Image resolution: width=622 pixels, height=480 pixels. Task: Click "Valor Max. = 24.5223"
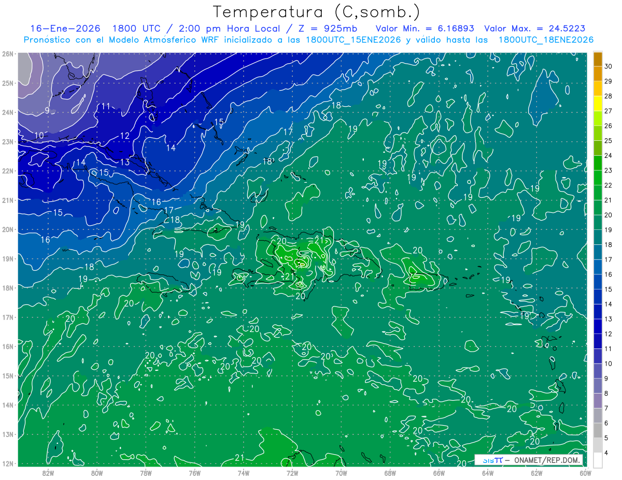tap(535, 28)
